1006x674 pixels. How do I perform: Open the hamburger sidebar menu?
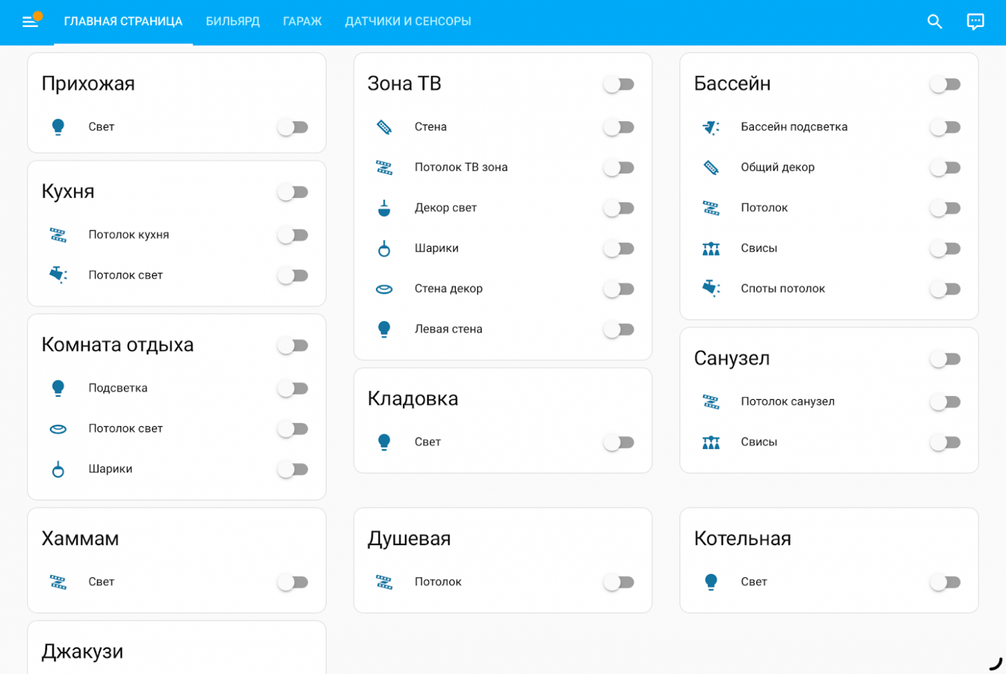click(x=30, y=22)
